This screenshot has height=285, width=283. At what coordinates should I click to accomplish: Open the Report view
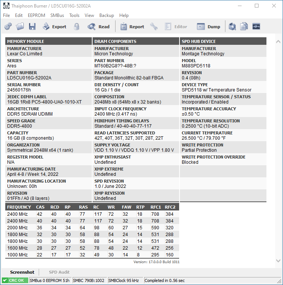[132, 26]
